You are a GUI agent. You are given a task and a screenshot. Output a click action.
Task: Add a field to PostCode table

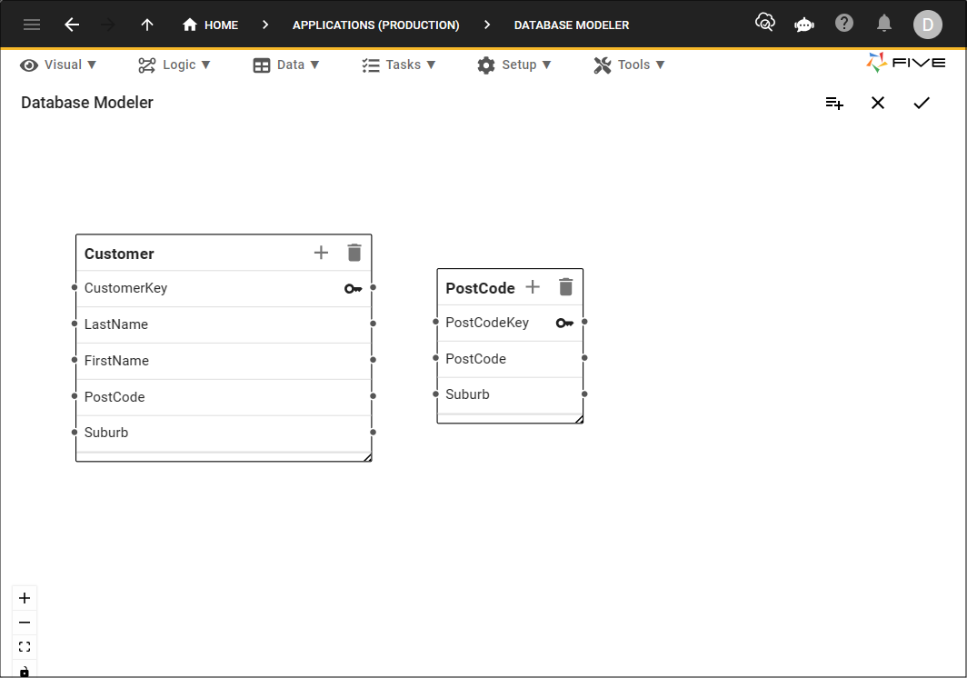(x=533, y=287)
